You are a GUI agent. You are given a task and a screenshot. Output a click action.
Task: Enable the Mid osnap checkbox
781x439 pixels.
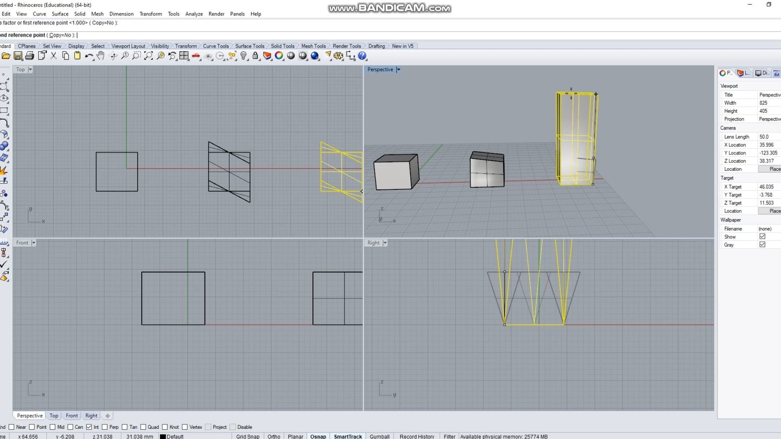click(x=53, y=427)
